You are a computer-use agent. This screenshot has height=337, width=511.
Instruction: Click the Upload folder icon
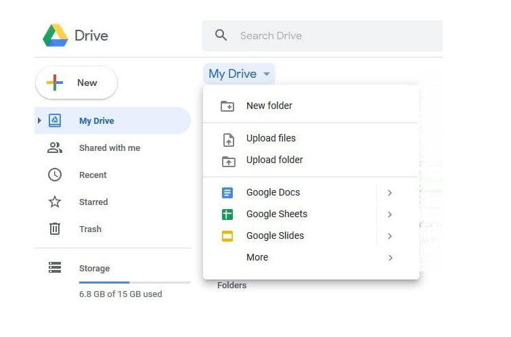(229, 161)
